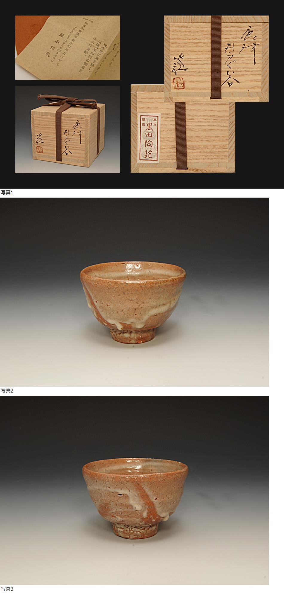Viewport: 284px width, 594px height.
Task: Open the sake cup front view photo
Action: 135,292
